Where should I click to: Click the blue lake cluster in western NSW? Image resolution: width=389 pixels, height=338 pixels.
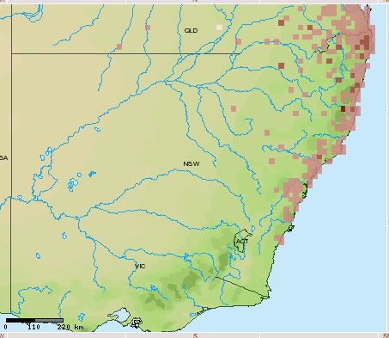(x=73, y=184)
